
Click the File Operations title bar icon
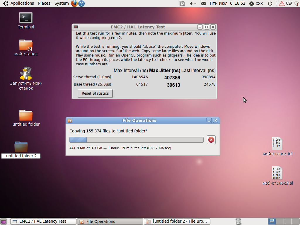70,120
